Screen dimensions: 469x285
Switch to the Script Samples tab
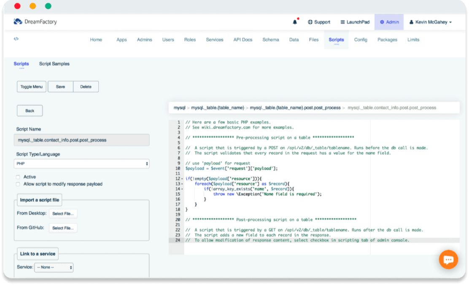[x=54, y=64]
